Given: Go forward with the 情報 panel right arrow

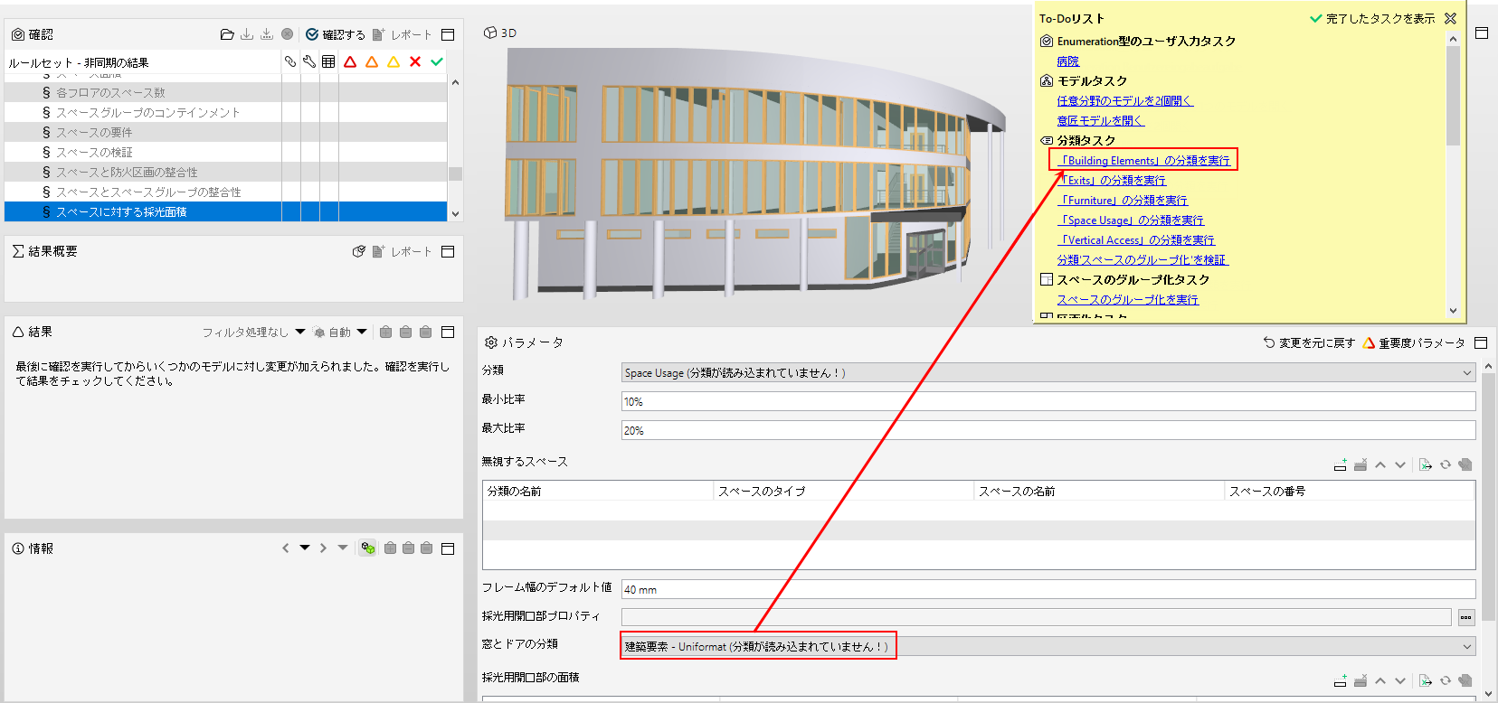Looking at the screenshot, I should point(323,548).
